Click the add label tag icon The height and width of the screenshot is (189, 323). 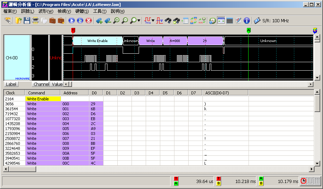coord(99,20)
